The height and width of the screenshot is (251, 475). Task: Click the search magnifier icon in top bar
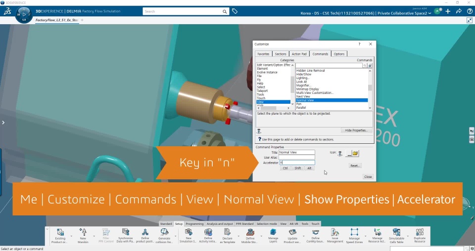225,11
